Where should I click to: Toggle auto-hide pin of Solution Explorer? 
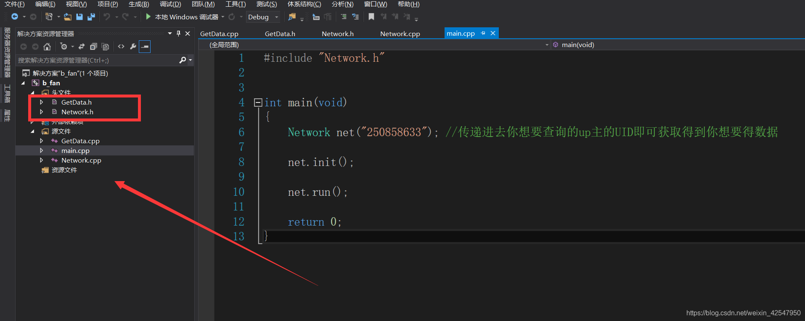coord(178,34)
